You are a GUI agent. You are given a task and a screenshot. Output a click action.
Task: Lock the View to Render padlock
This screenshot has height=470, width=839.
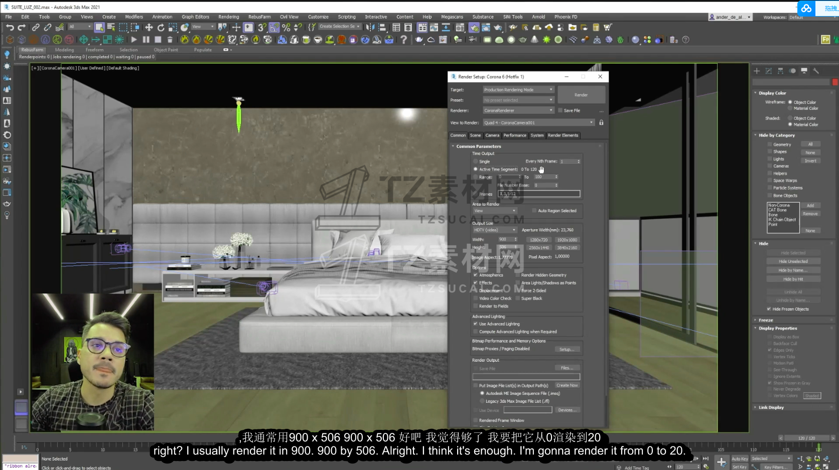coord(601,122)
